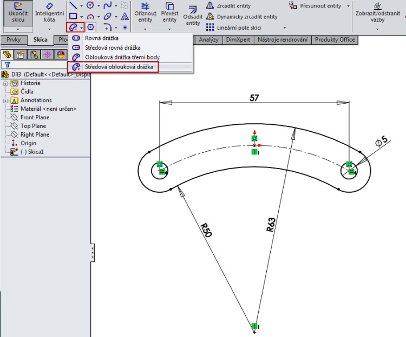
Task: Open the Circle tool dropdown arrow
Action: point(99,6)
